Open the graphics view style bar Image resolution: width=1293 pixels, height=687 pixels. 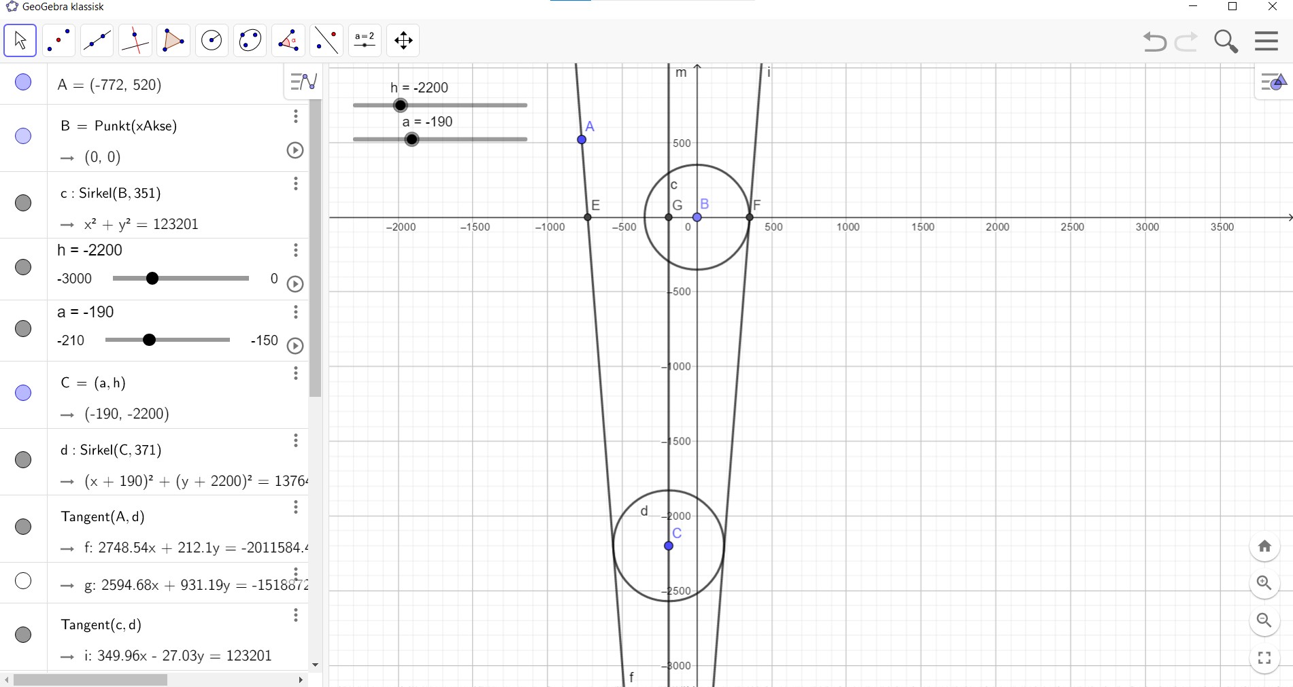point(1273,82)
